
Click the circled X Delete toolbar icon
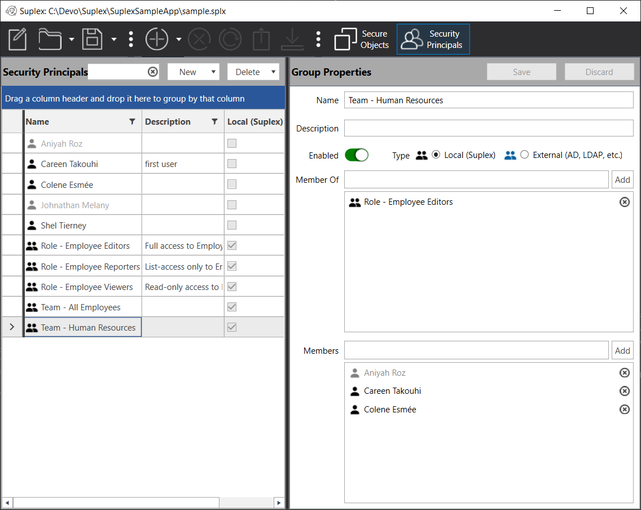pyautogui.click(x=199, y=39)
